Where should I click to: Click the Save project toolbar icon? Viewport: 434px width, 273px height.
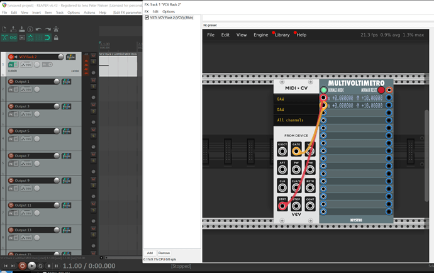pos(21,29)
